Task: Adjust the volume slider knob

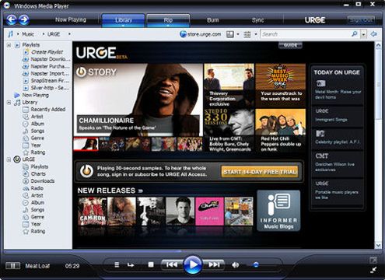Action: [x=256, y=264]
